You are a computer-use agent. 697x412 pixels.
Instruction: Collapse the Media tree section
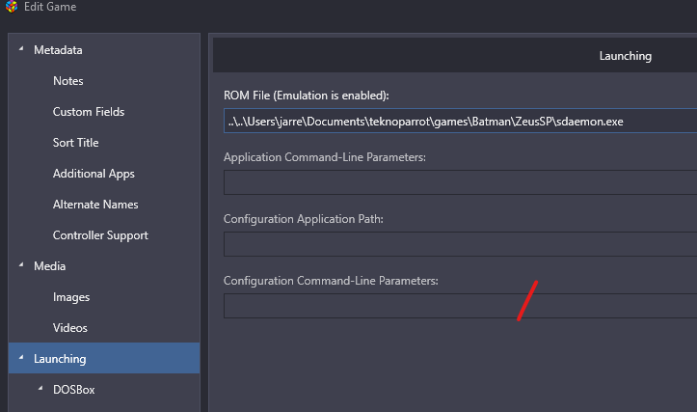(x=21, y=264)
